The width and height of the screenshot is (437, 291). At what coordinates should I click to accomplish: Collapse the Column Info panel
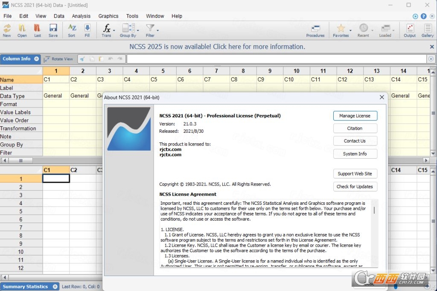[37, 58]
